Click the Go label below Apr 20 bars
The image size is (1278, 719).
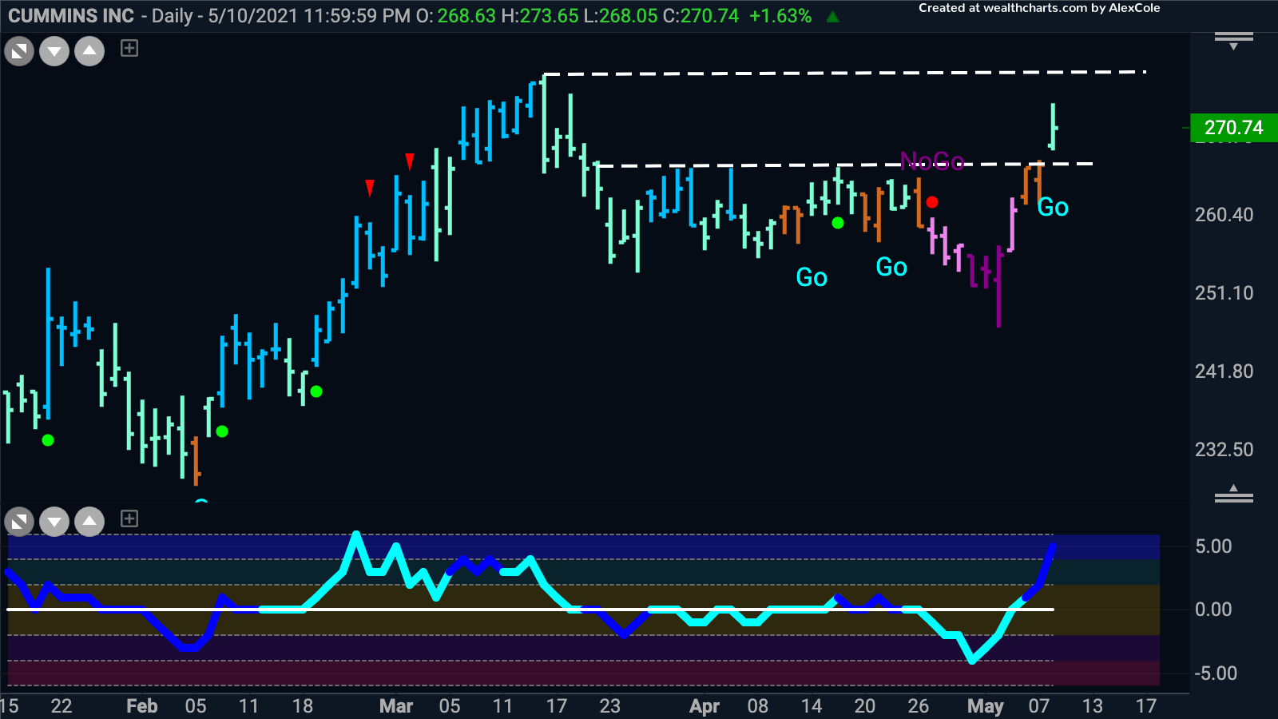point(891,267)
